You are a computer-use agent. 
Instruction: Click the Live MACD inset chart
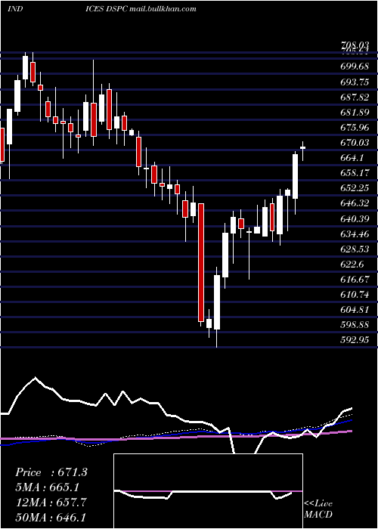click(208, 491)
